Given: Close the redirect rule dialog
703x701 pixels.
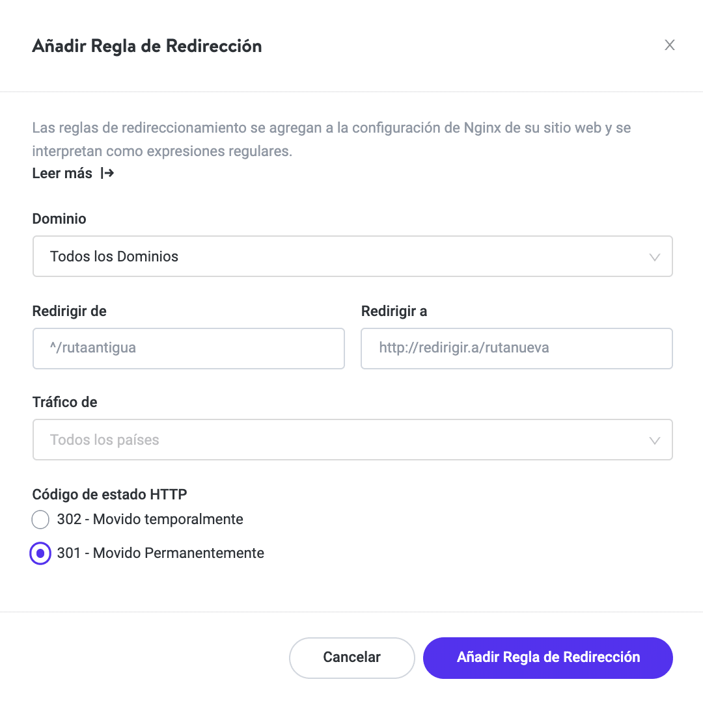Looking at the screenshot, I should point(669,46).
